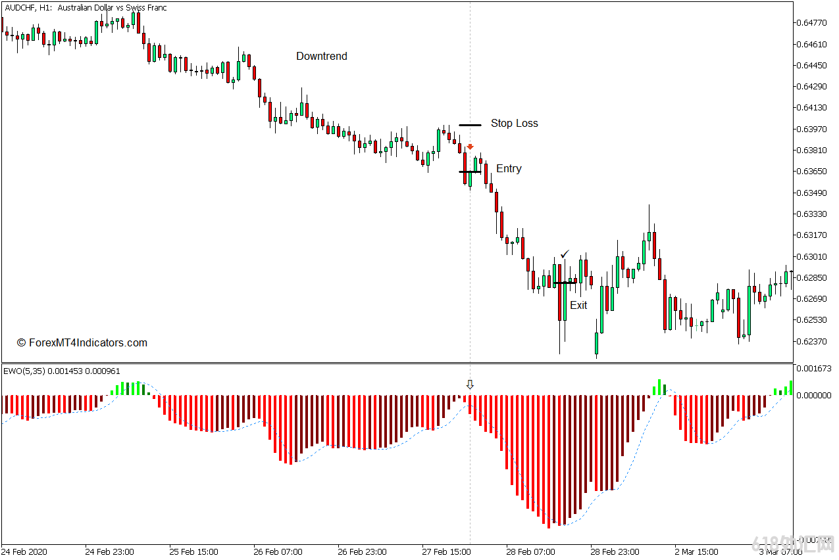Screen dimensions: 839x560
Task: Click the ForexMT4Indicators.com watermark text
Action: pos(82,343)
